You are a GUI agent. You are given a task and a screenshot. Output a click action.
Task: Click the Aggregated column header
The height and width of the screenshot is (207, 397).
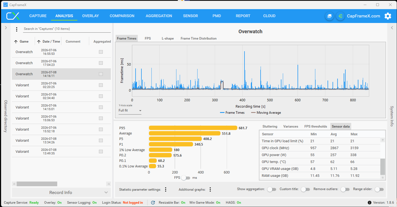click(x=102, y=42)
